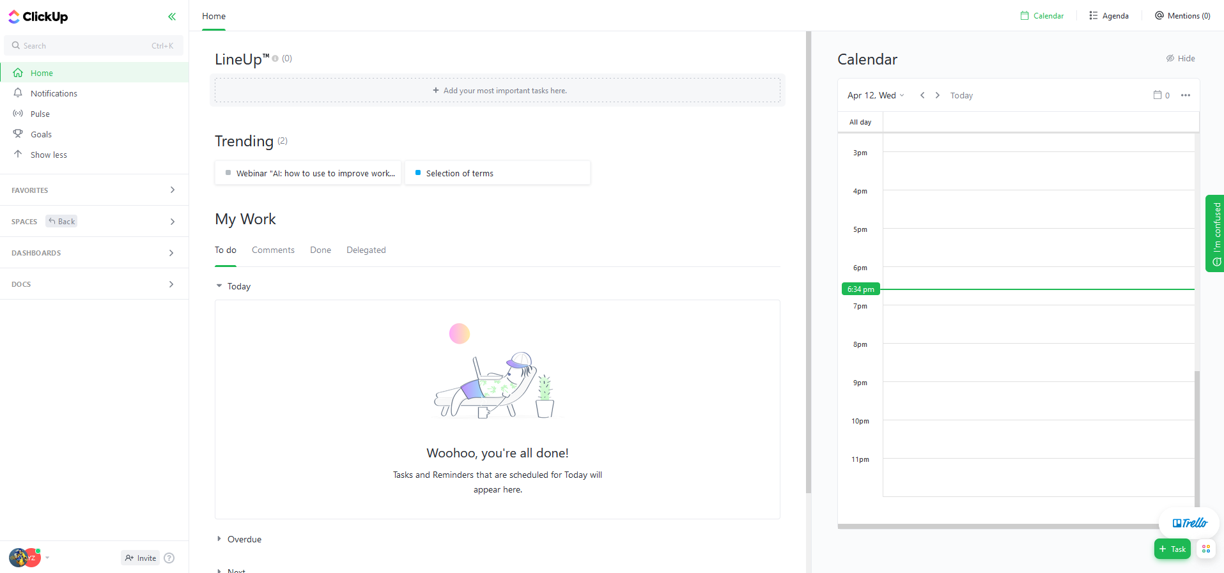Screen dimensions: 1224x573
Task: Switch to the Done tab
Action: coord(320,250)
